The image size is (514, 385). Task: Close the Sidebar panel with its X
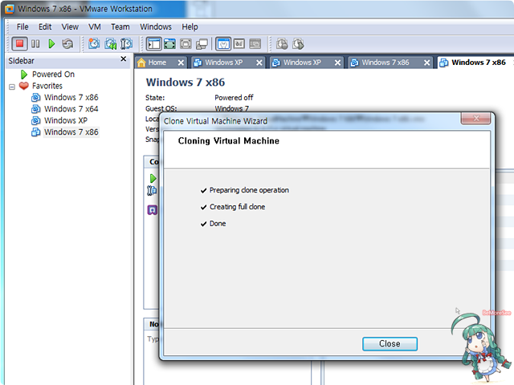(x=123, y=59)
